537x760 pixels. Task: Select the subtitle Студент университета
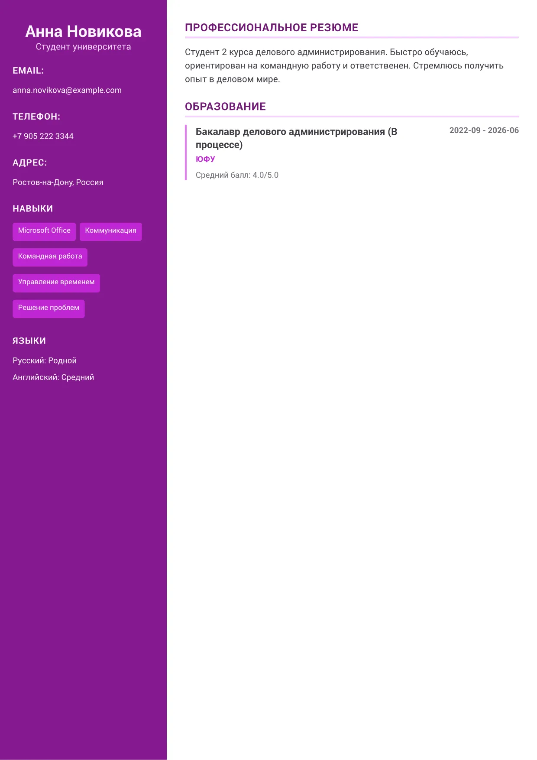pos(83,47)
